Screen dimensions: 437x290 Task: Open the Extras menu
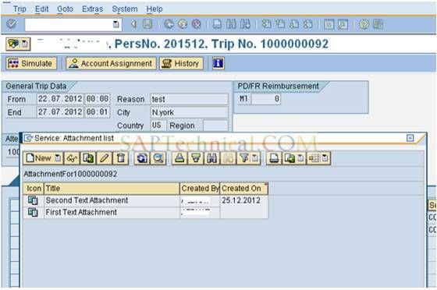[x=93, y=9]
